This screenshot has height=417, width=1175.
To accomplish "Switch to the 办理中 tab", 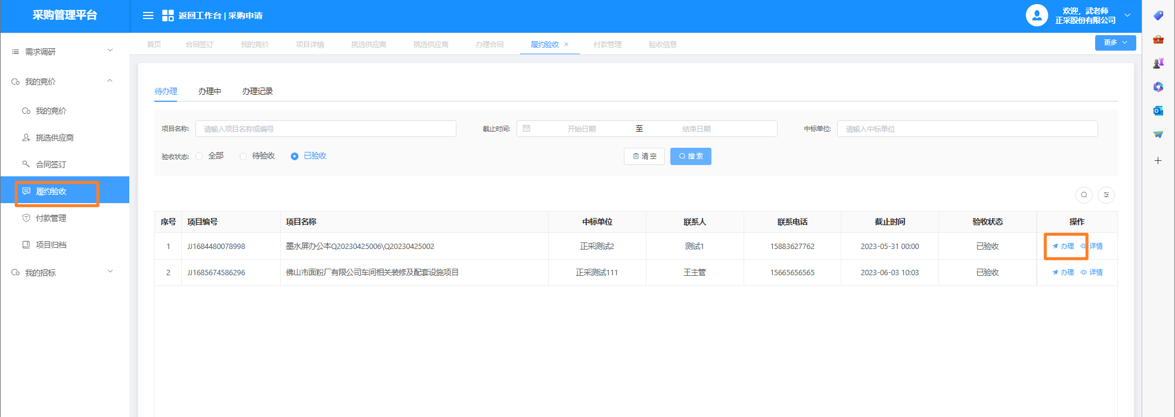I will tap(210, 91).
